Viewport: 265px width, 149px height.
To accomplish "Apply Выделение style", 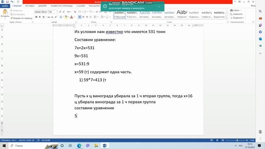I will point(219,15).
